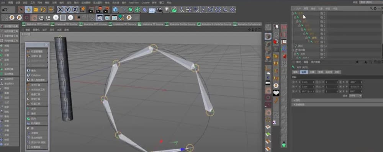383x152 pixels.
Task: Open the Render Settings clapperboard icon
Action: [x=106, y=10]
